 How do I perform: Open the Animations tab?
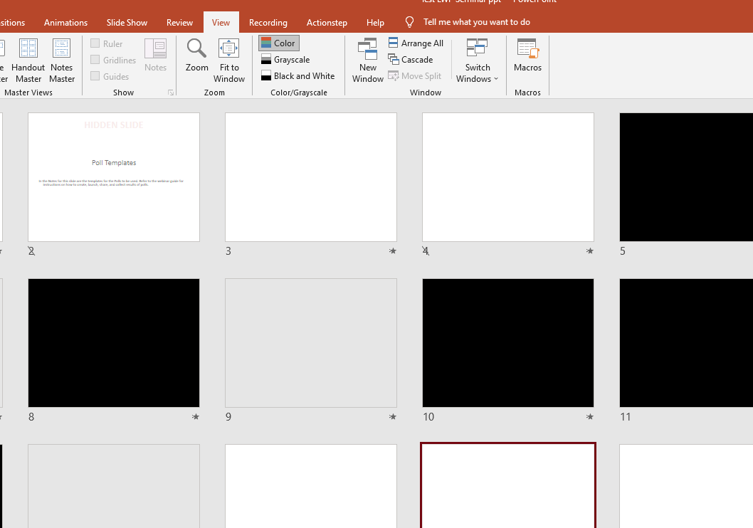(x=65, y=23)
